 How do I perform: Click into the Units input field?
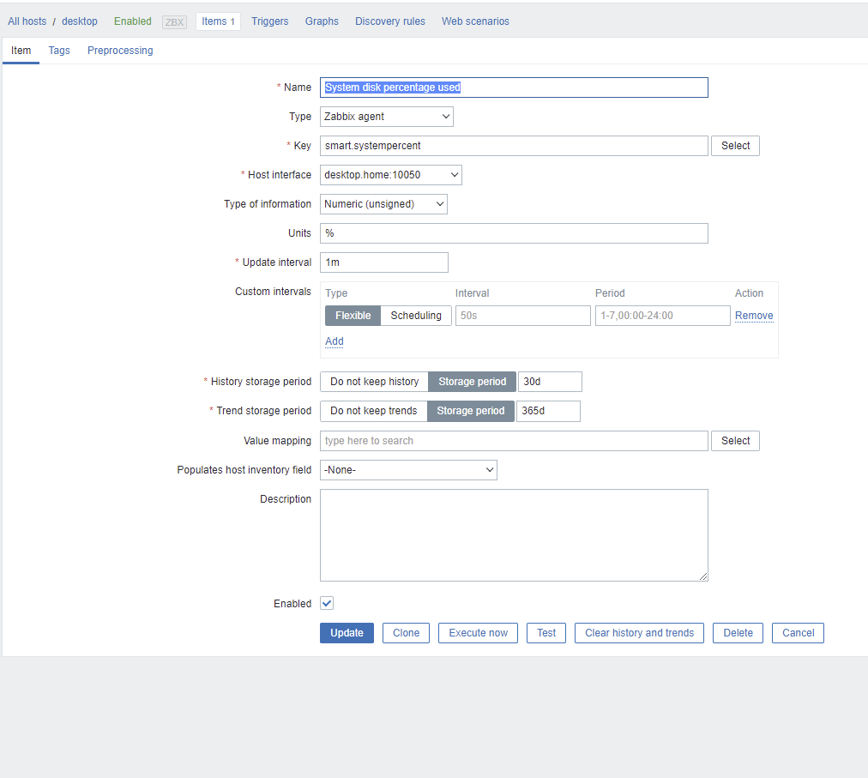tap(514, 233)
